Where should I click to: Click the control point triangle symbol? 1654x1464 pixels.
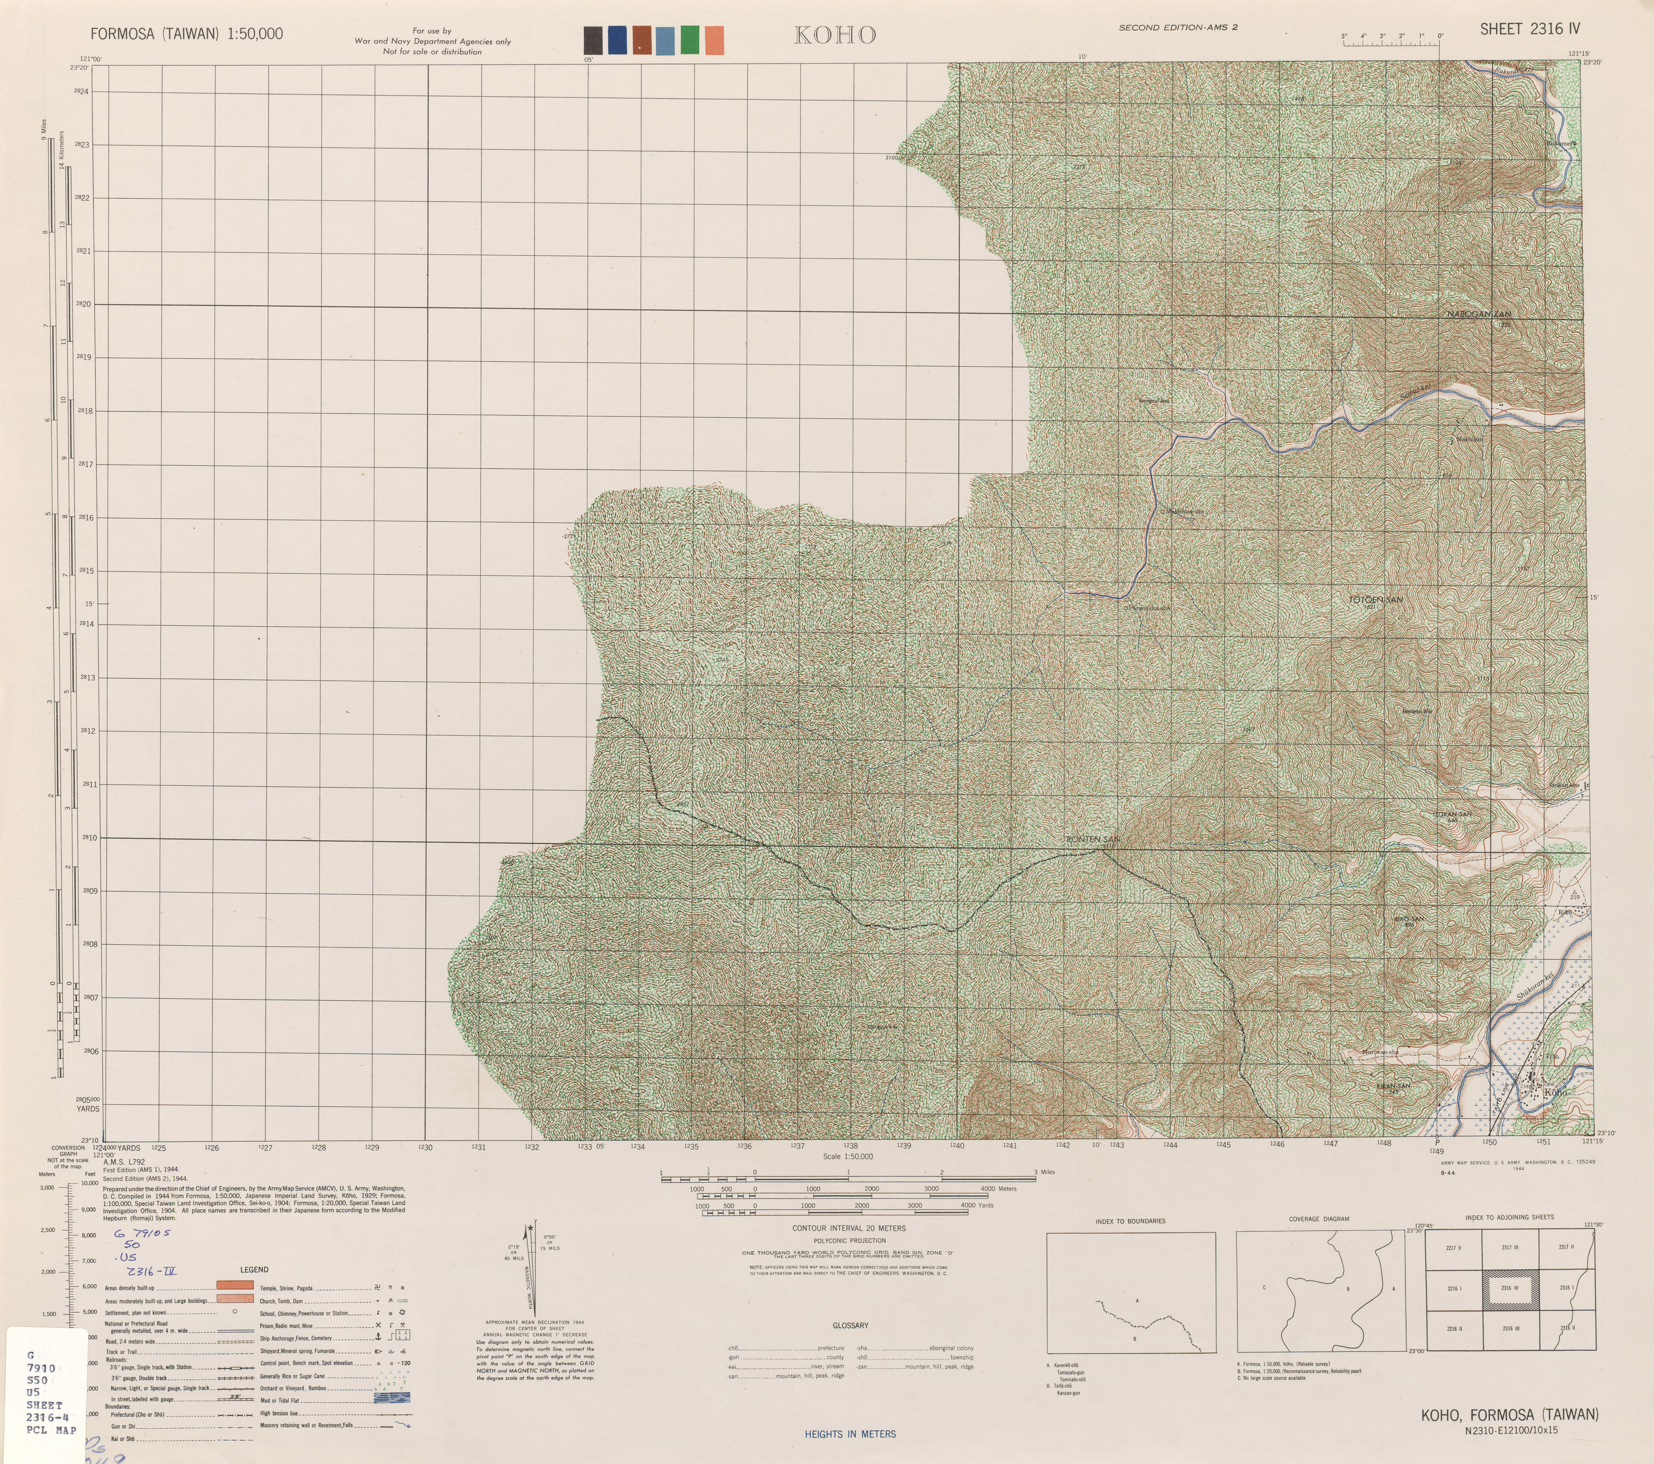coord(379,1364)
